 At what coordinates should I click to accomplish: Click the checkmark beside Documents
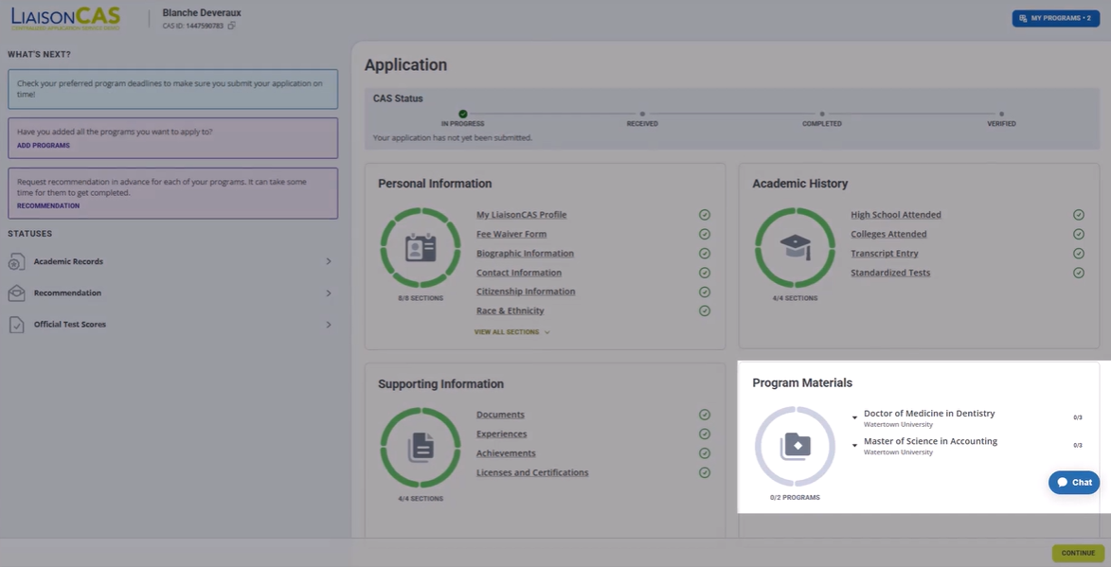(x=705, y=415)
